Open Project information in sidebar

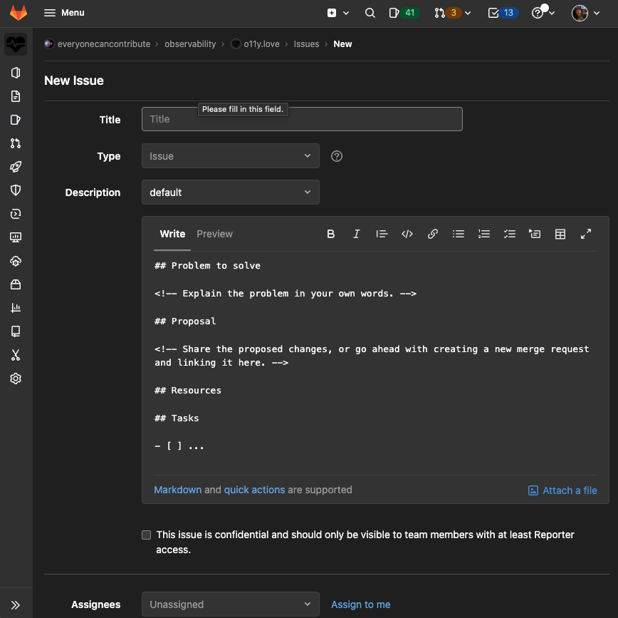[16, 73]
